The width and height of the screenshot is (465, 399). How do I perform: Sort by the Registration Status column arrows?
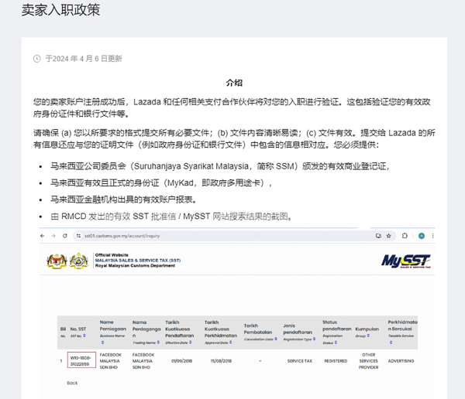pos(336,343)
